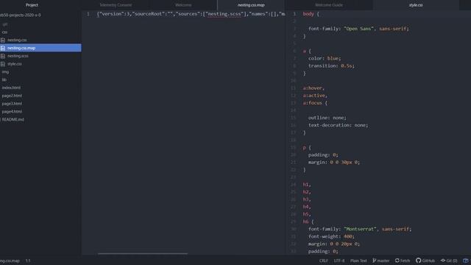Place cursor in the nesting.css.map JSON line

click(191, 14)
